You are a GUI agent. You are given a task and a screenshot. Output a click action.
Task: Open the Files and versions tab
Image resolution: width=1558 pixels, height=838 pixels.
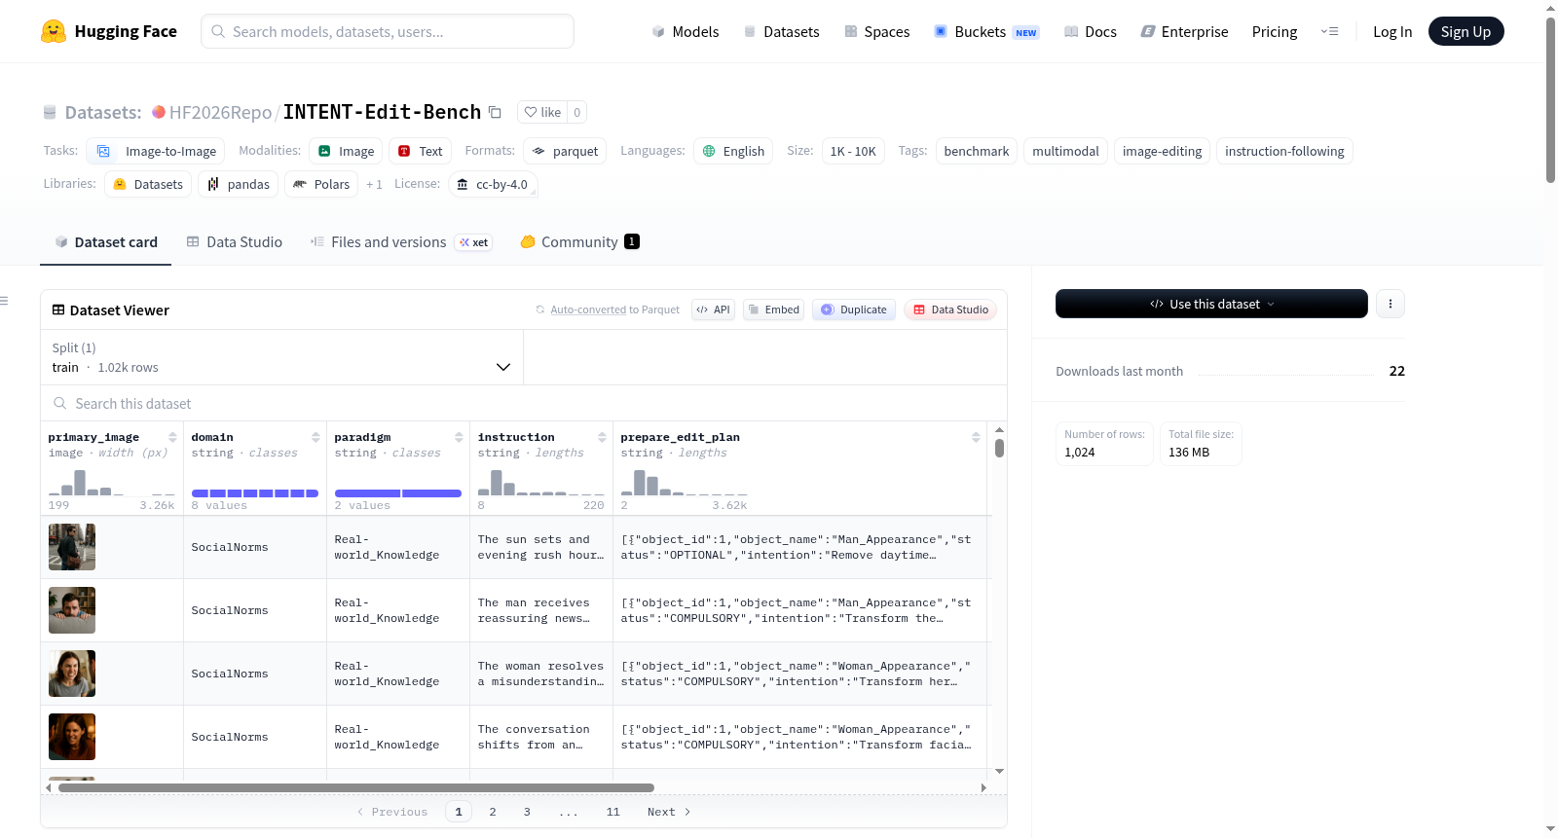pos(401,242)
